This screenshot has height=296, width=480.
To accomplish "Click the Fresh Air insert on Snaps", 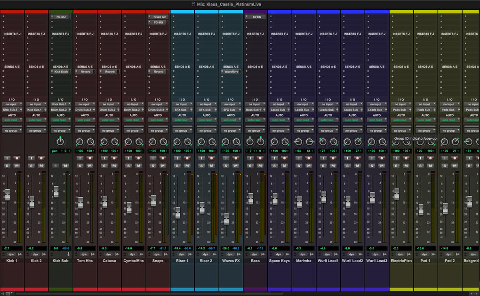I will 160,17.
